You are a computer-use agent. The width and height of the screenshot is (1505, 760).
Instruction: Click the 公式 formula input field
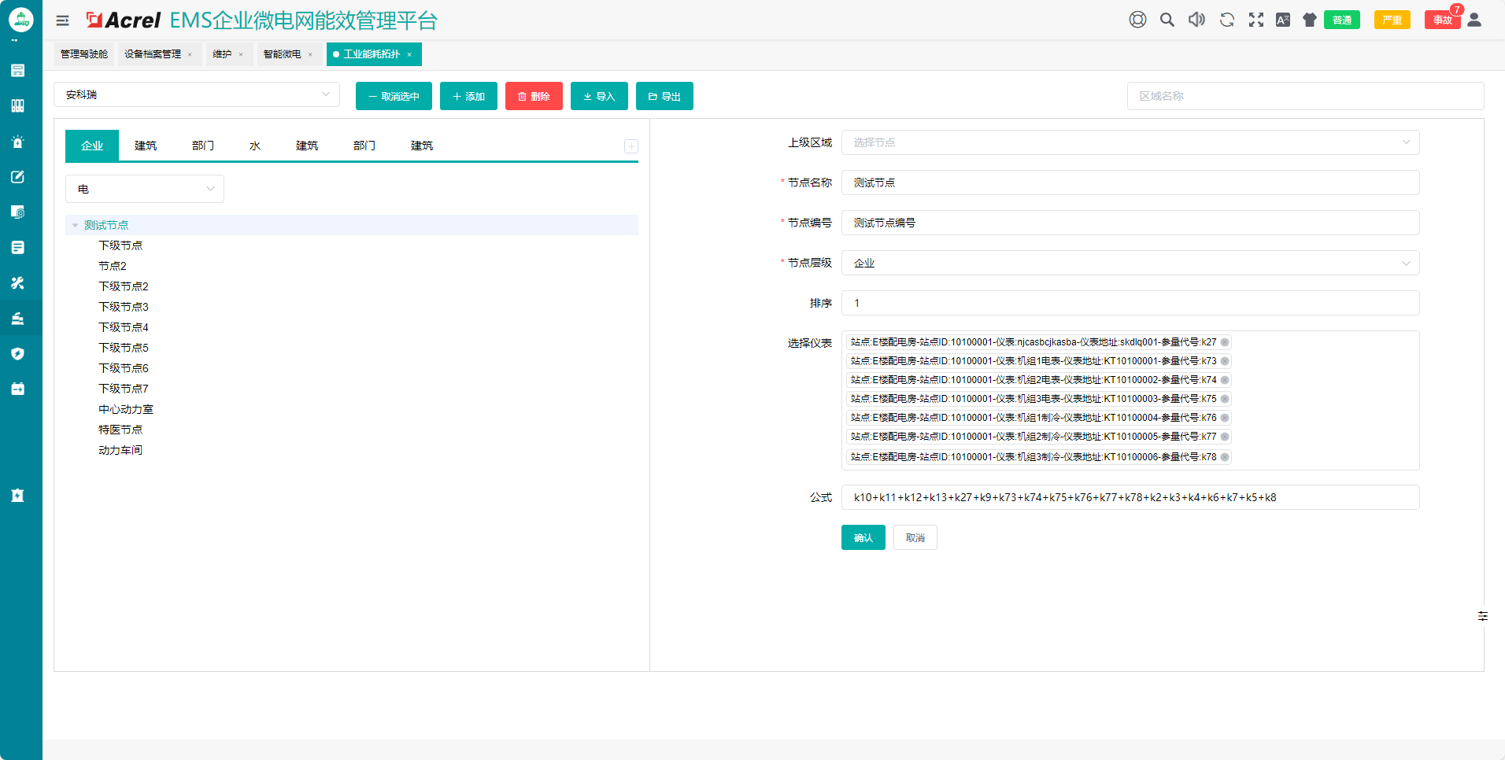pos(1130,497)
